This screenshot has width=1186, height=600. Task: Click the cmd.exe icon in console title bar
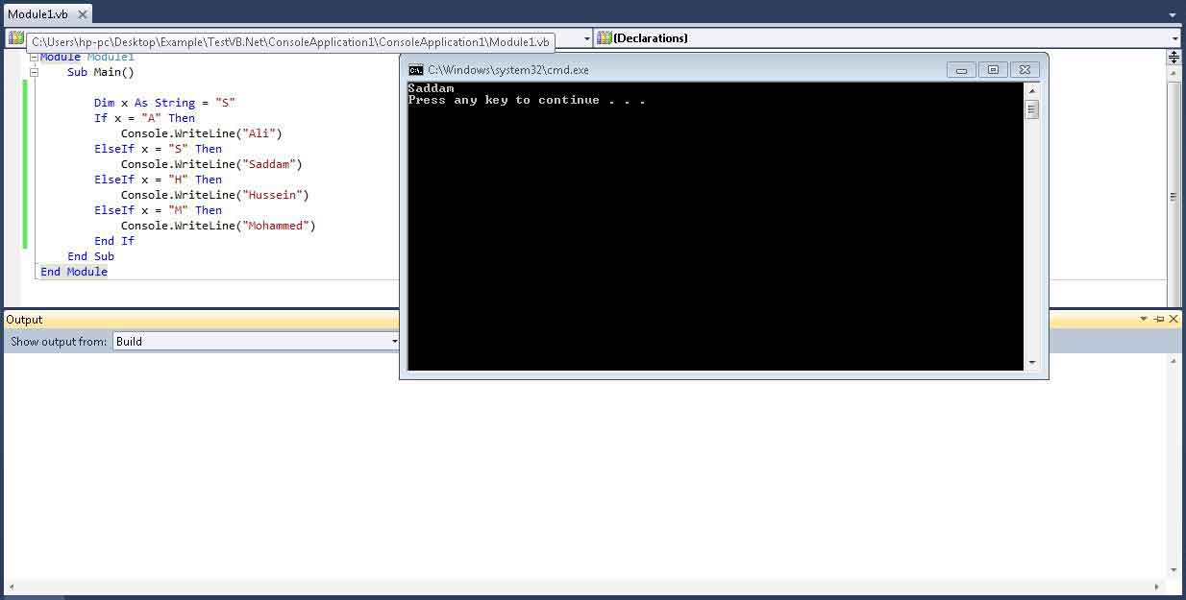(x=415, y=70)
